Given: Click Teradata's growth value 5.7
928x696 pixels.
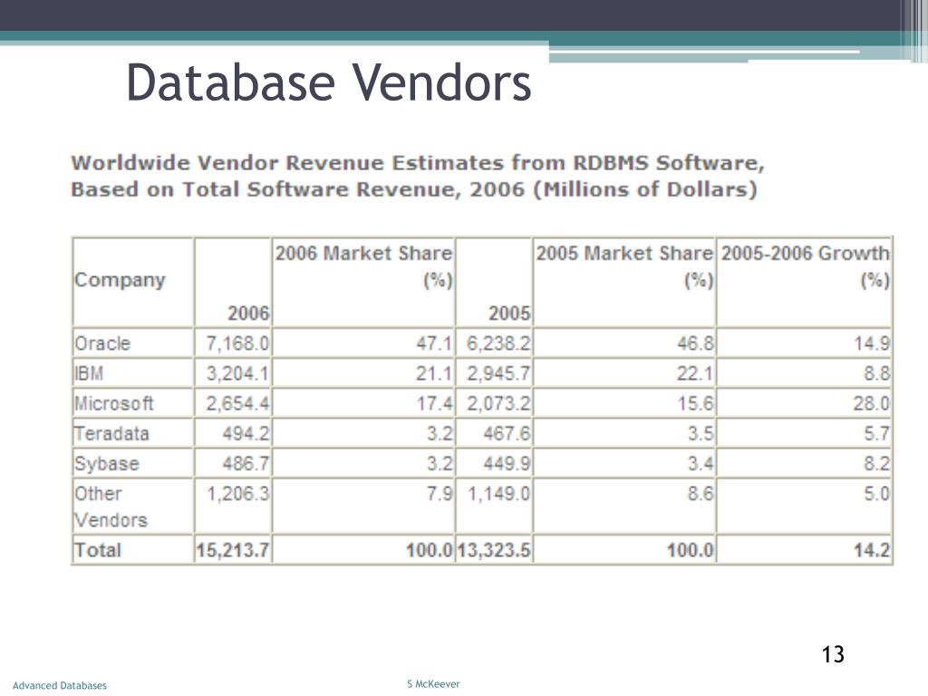Looking at the screenshot, I should 877,434.
